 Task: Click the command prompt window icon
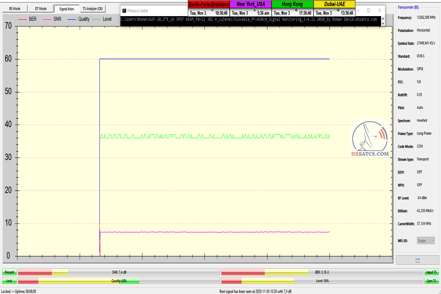124,11
